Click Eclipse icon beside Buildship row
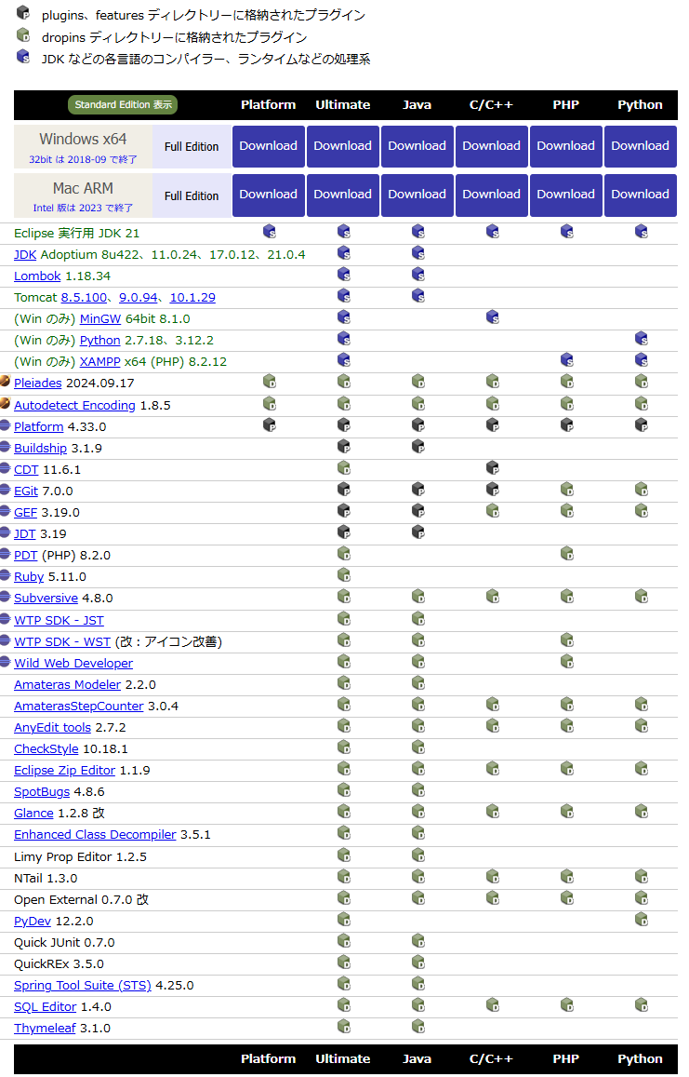689x1077 pixels. (5, 447)
